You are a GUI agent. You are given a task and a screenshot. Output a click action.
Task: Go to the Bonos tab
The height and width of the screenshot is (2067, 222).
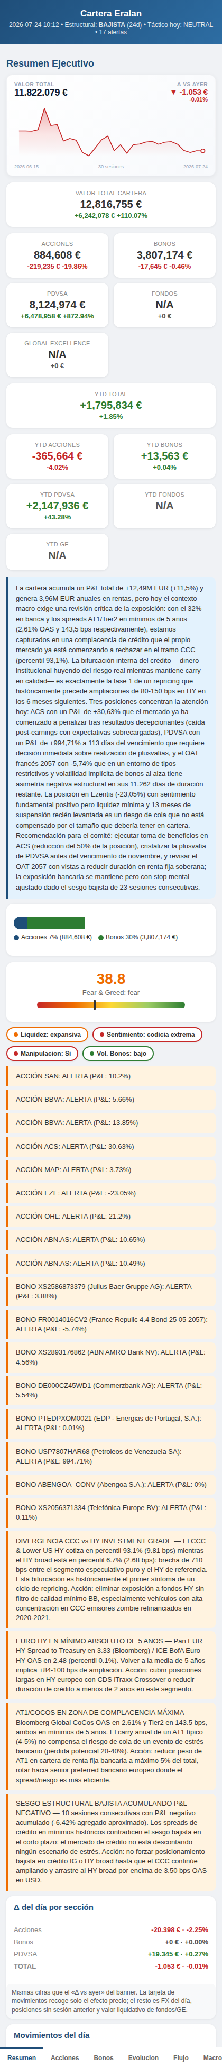click(x=104, y=2057)
